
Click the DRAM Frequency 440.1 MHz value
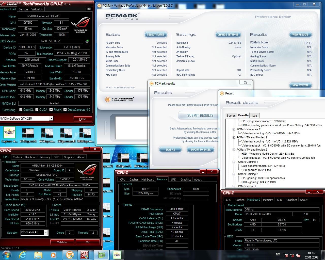177,209
